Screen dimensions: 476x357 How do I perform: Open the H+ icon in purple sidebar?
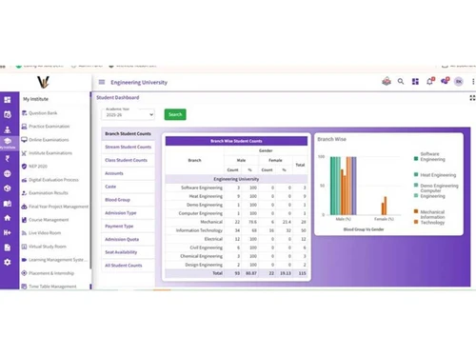pos(8,232)
